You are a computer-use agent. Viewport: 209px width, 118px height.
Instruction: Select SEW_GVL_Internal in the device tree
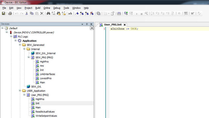pos(45,53)
